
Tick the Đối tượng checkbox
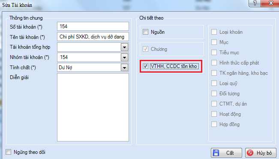214,93
